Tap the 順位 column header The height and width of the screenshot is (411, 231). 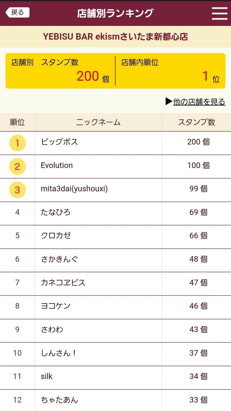point(17,122)
